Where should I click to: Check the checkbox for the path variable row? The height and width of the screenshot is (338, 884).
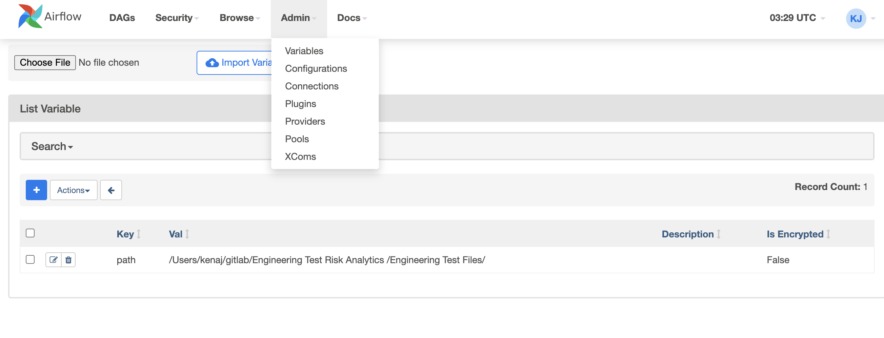point(30,259)
